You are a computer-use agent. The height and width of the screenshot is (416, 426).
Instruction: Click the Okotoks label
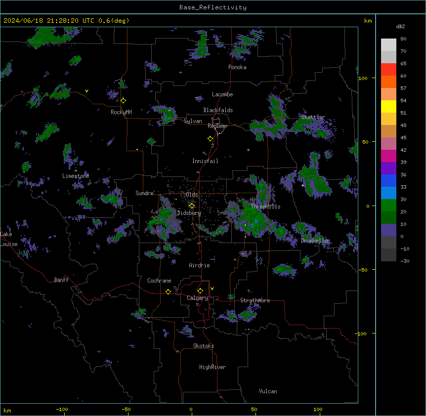tap(204, 346)
